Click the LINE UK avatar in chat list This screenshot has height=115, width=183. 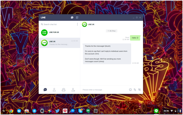[x=44, y=43]
